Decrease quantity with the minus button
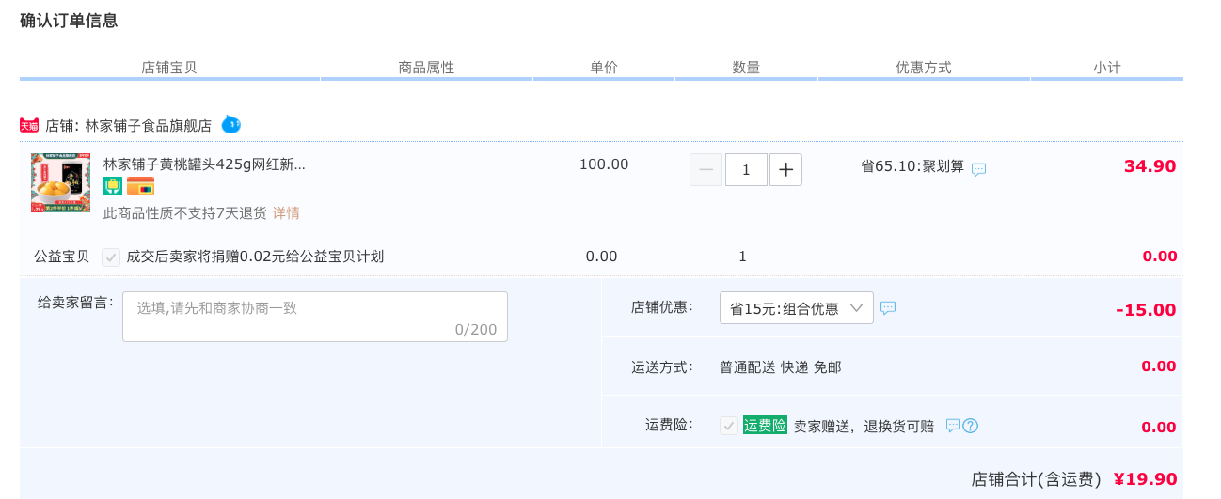 point(706,170)
